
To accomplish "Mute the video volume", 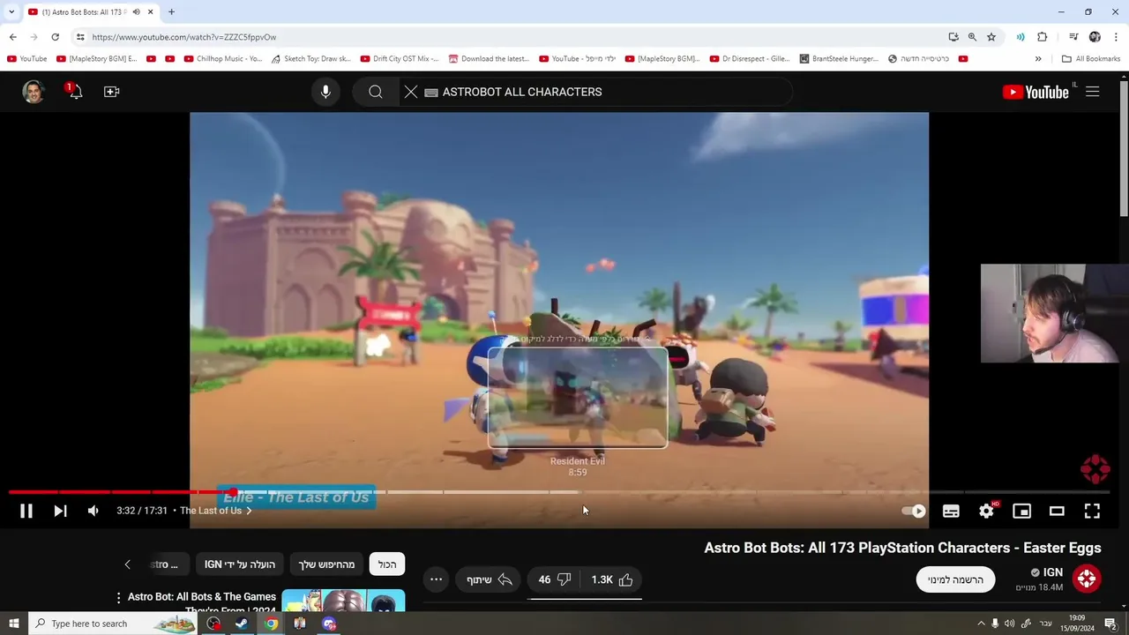I will [x=93, y=511].
